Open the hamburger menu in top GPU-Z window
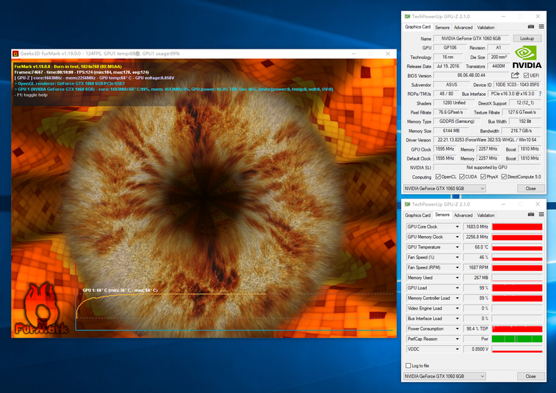This screenshot has height=393, width=556. 541,26
